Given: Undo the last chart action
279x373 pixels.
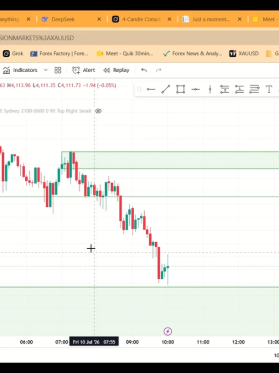Looking at the screenshot, I should [144, 70].
